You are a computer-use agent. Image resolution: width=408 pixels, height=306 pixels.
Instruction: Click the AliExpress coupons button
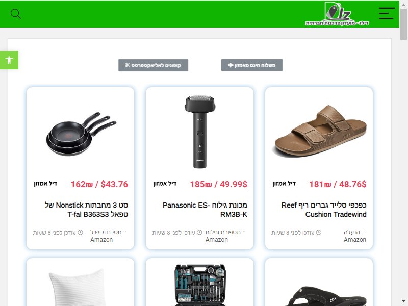pos(153,65)
